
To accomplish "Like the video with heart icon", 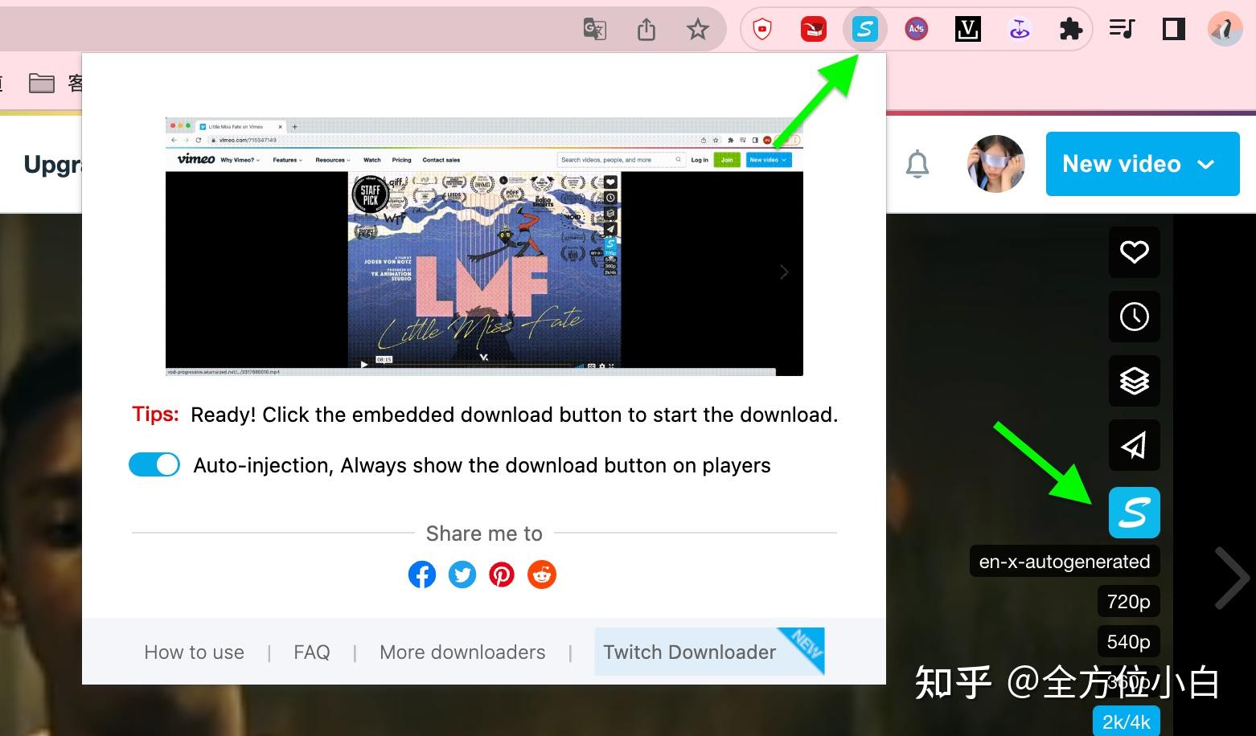I will click(x=1135, y=252).
